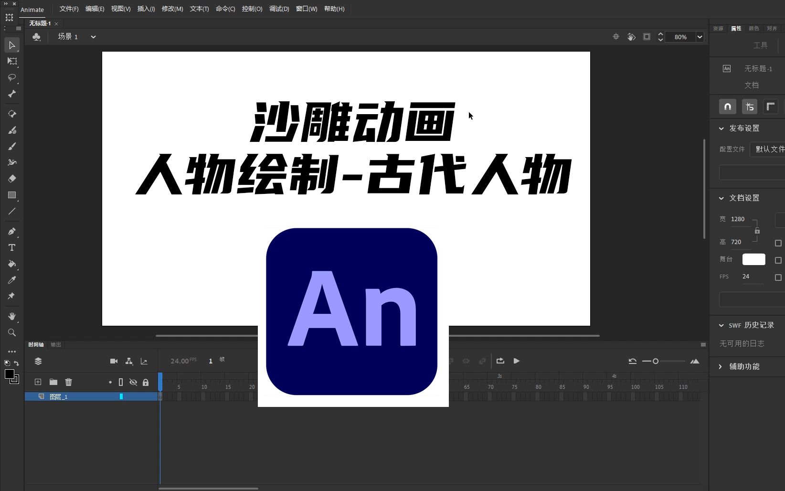This screenshot has height=491, width=785.
Task: Click the loop playback icon
Action: [500, 361]
